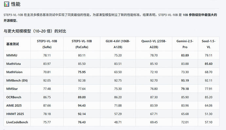226x130 pixels.
Task: Click the bold MMBench value 93.19
Action: tap(185, 81)
